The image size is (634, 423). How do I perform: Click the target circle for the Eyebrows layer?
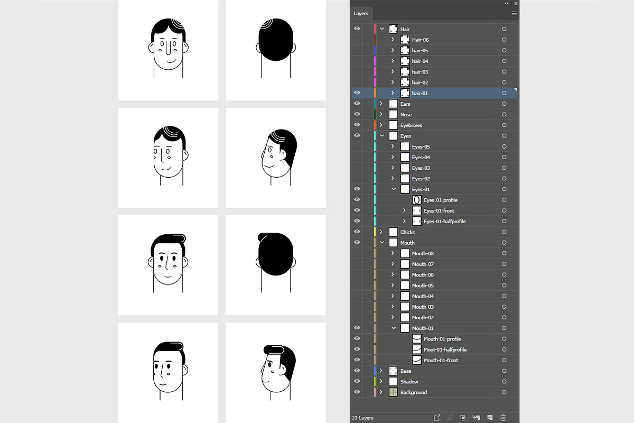click(504, 125)
